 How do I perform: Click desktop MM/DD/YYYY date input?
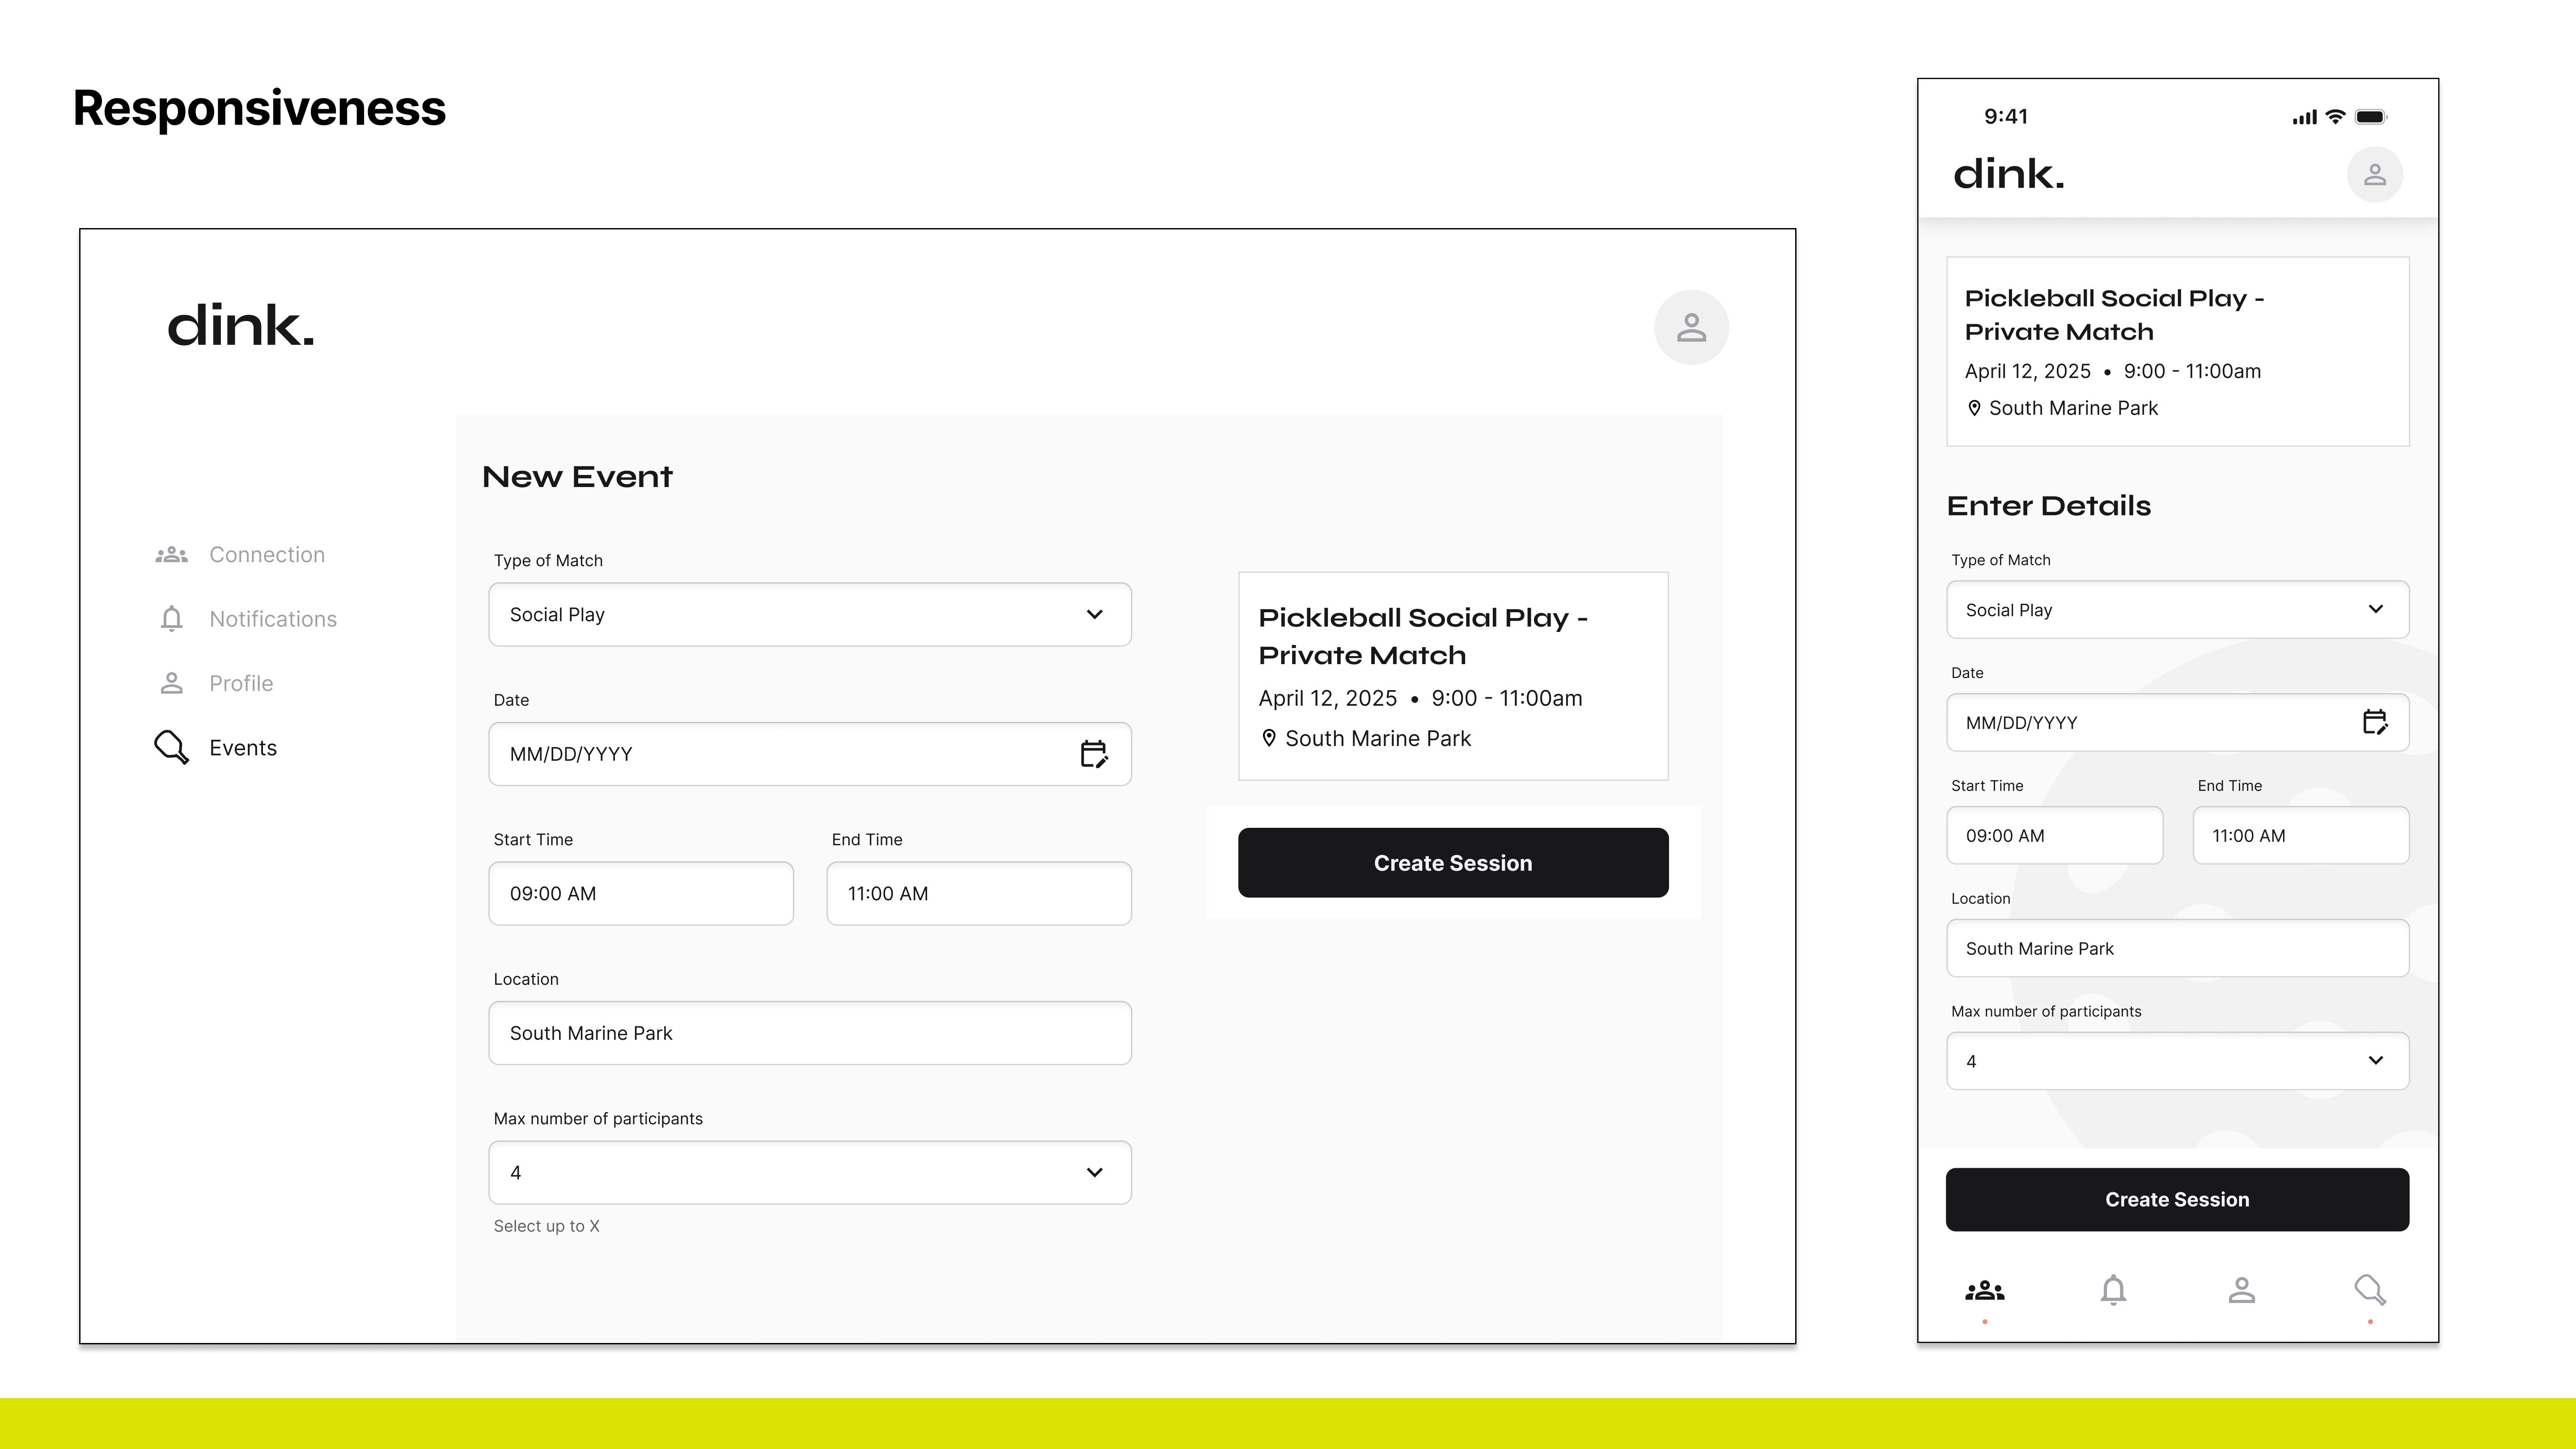pyautogui.click(x=810, y=754)
